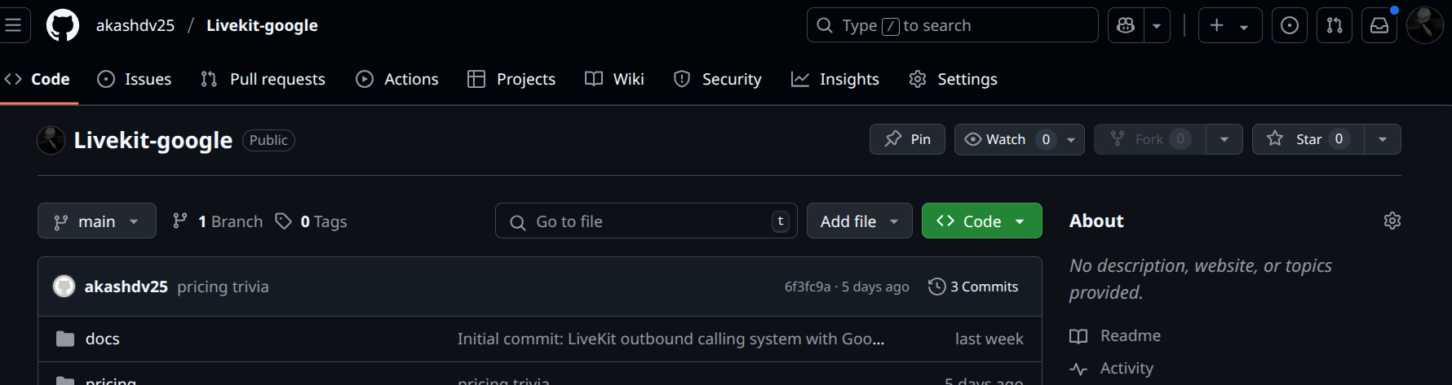The image size is (1452, 385).
Task: Switch to the Pull requests tab
Action: click(x=263, y=79)
